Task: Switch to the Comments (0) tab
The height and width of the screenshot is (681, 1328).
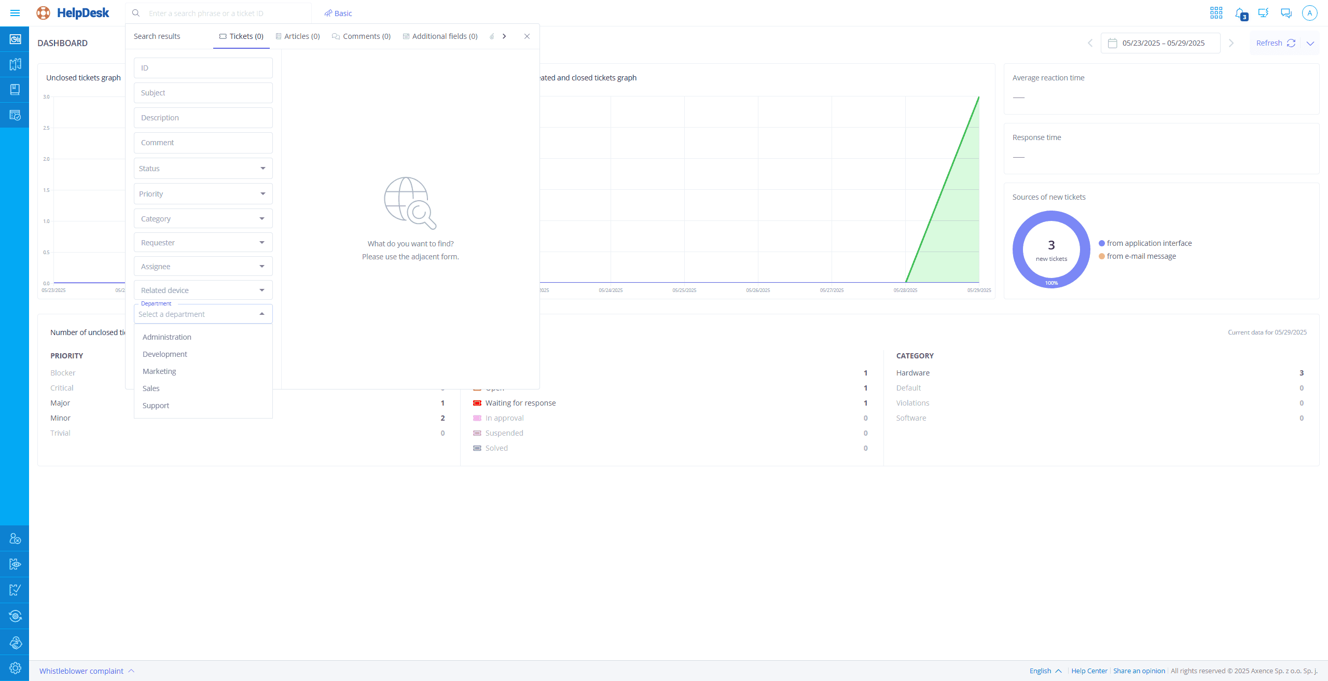Action: click(361, 36)
